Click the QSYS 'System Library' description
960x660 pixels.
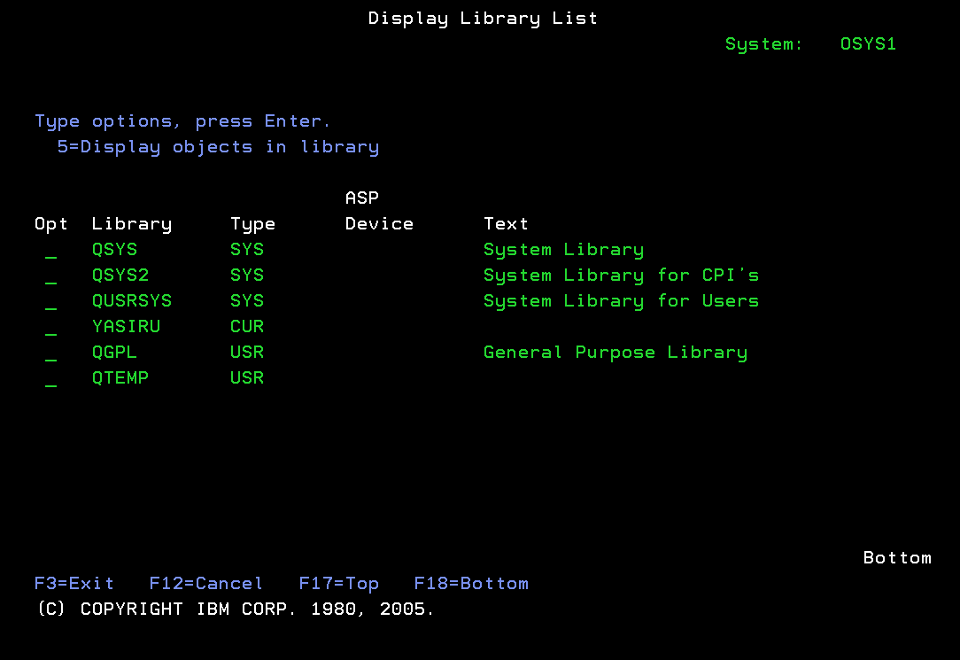(x=564, y=251)
